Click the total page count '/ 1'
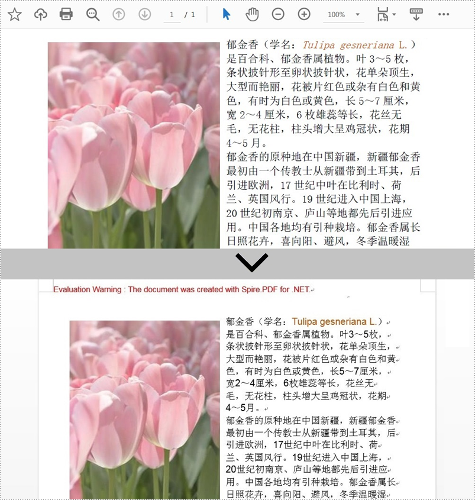 click(x=190, y=15)
